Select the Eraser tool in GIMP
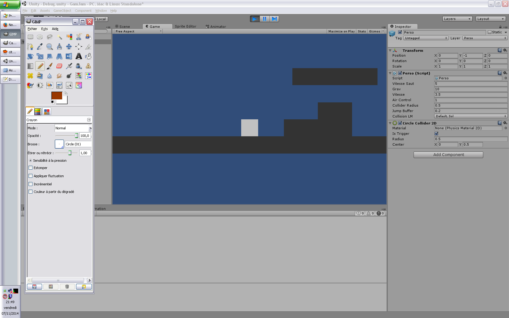Viewport: 509px width, 318px height. 59,66
